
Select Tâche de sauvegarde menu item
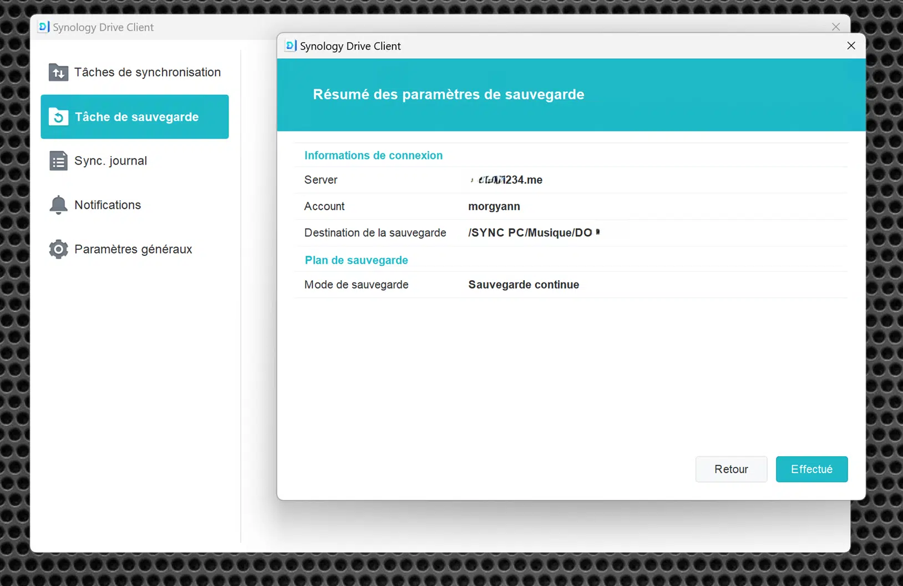[135, 117]
